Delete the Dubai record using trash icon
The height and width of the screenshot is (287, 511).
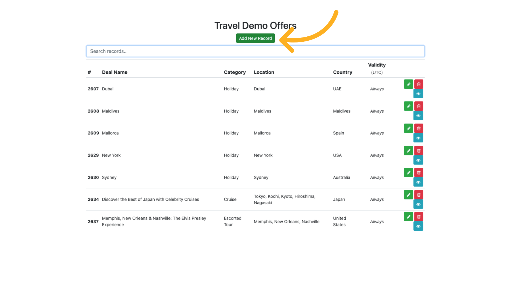[x=419, y=84]
